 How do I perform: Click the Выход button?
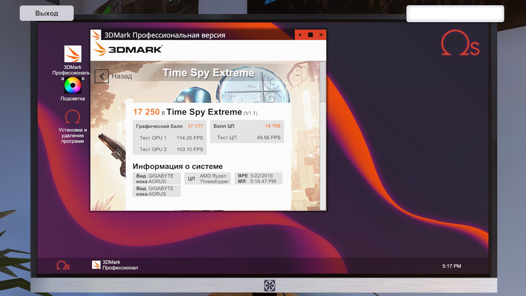47,13
